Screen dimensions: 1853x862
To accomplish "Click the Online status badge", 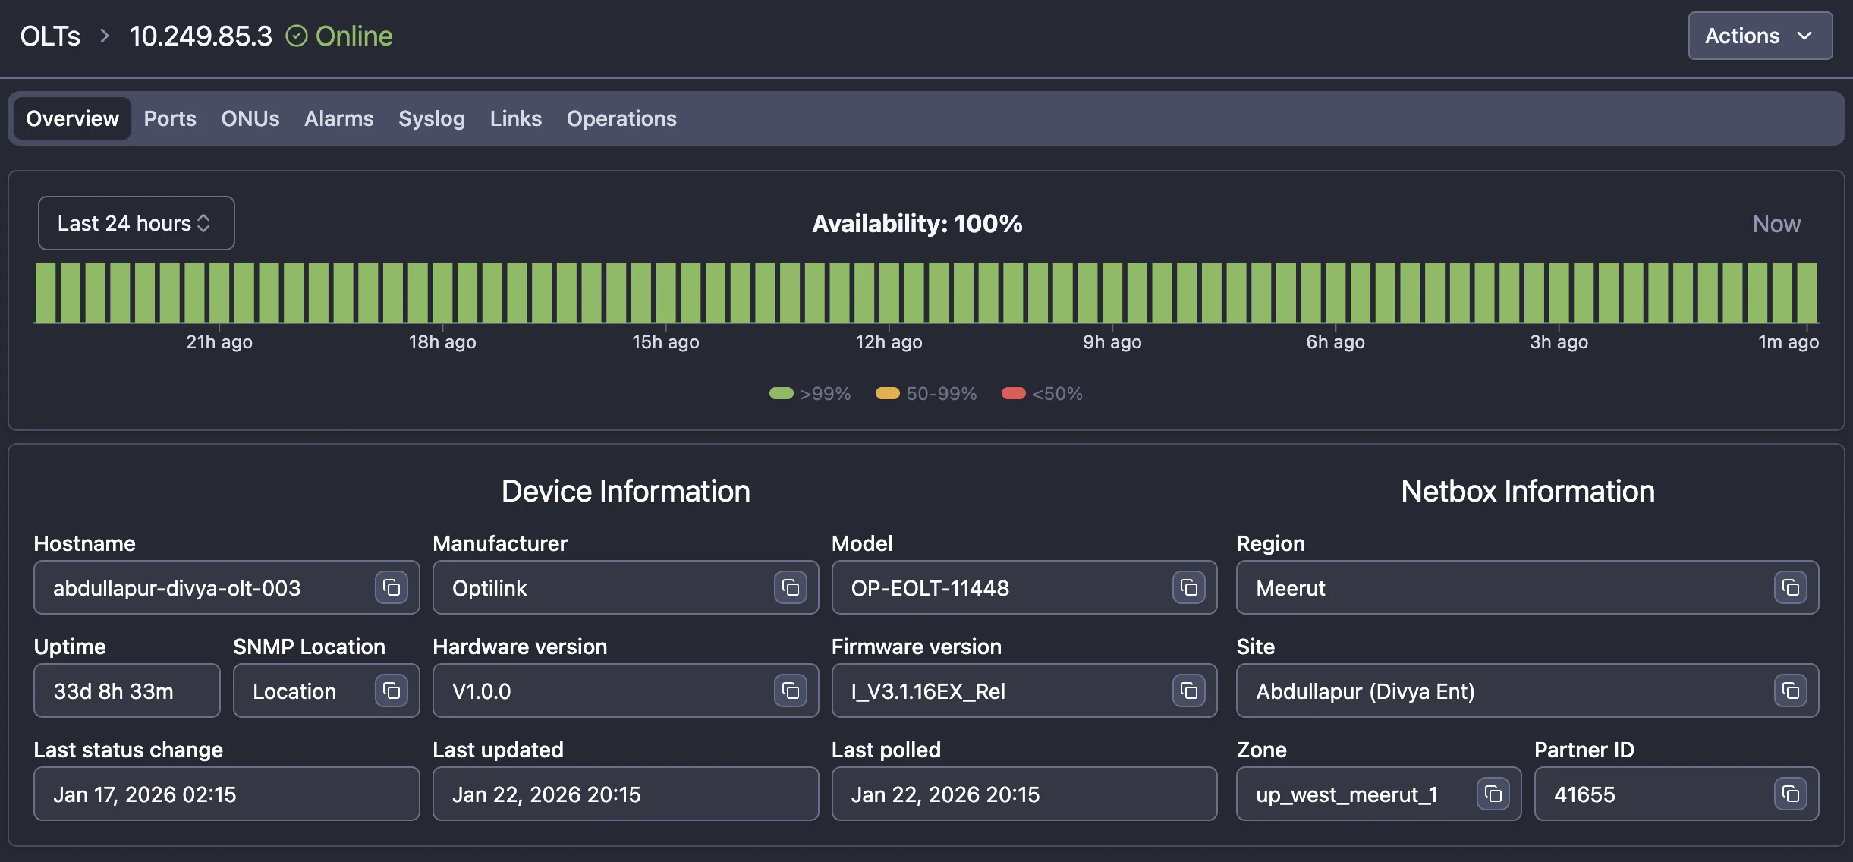I will pos(339,35).
